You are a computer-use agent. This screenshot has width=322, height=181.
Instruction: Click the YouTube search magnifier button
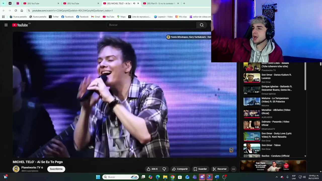(x=202, y=25)
